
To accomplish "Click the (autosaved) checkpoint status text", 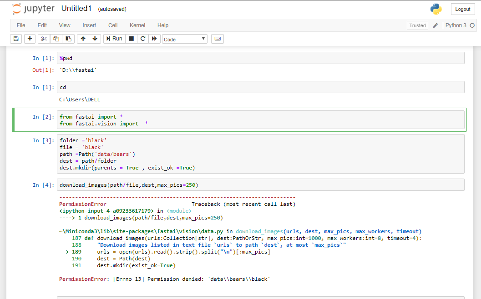I will pos(112,9).
